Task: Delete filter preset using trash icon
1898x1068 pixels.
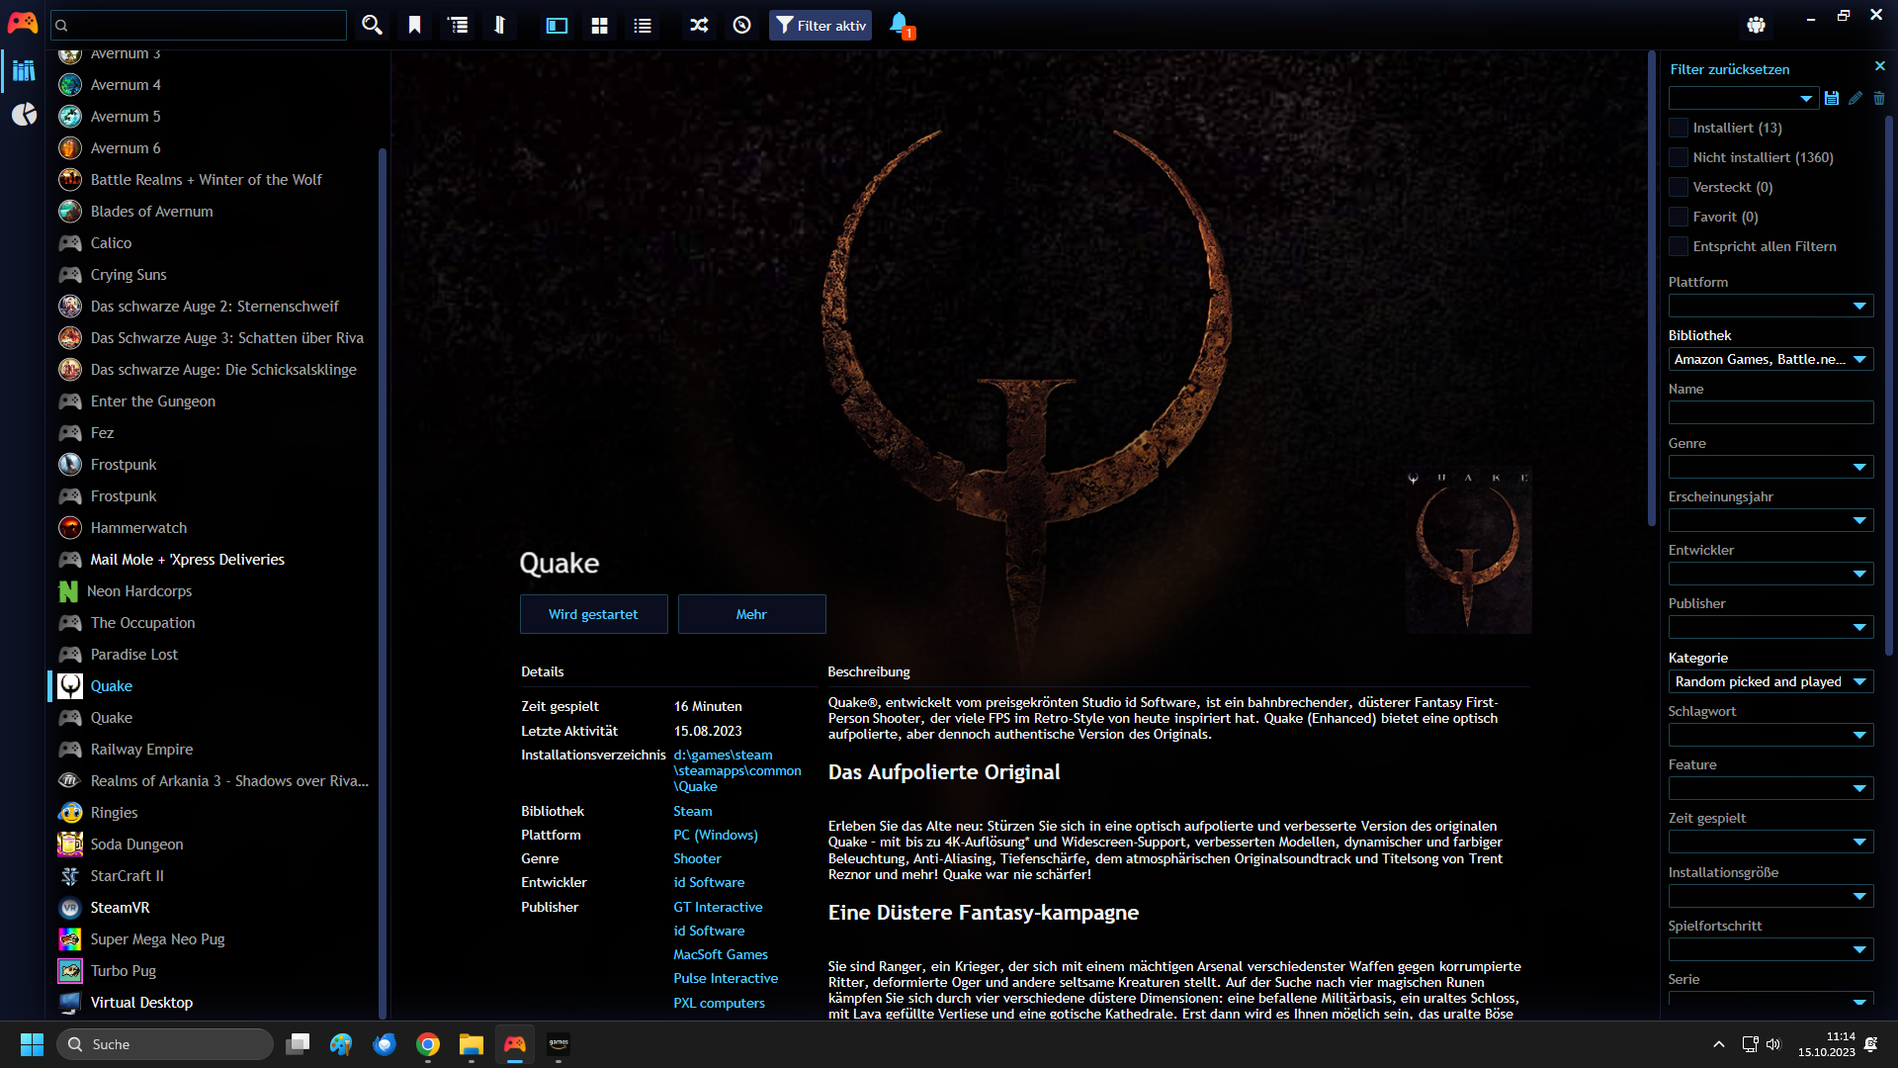Action: coord(1878,98)
